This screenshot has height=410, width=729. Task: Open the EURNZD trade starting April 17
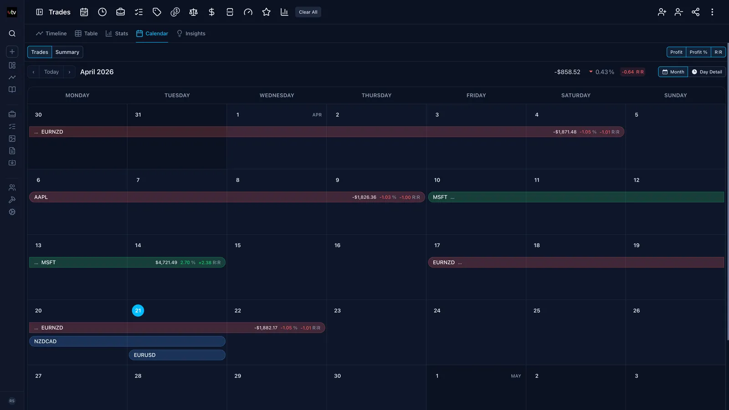[x=576, y=262]
